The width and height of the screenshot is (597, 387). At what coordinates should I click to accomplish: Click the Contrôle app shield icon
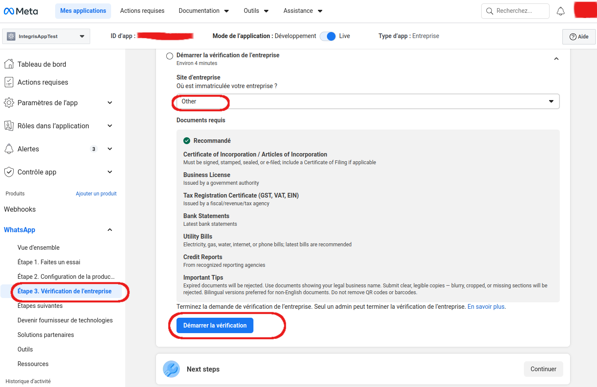pyautogui.click(x=9, y=172)
